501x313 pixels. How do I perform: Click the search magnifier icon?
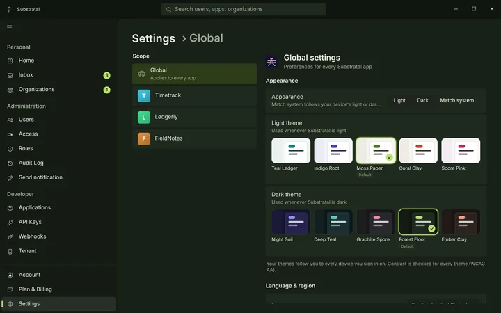point(168,10)
